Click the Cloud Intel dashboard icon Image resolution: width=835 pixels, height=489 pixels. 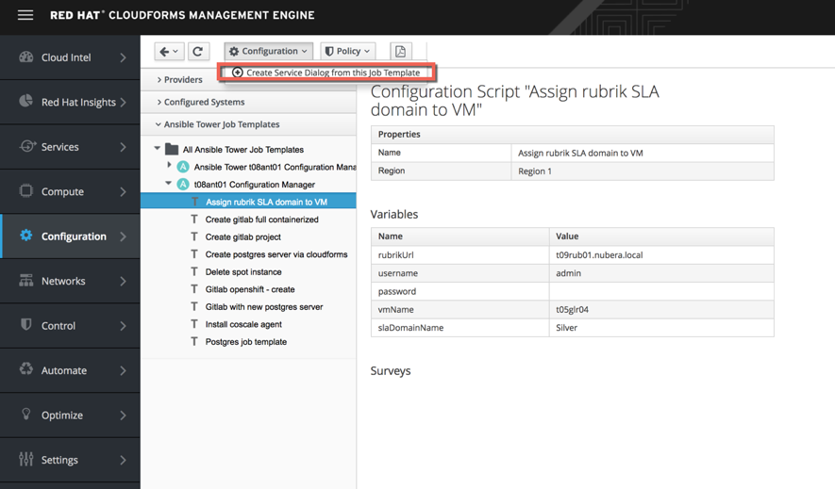(x=26, y=57)
